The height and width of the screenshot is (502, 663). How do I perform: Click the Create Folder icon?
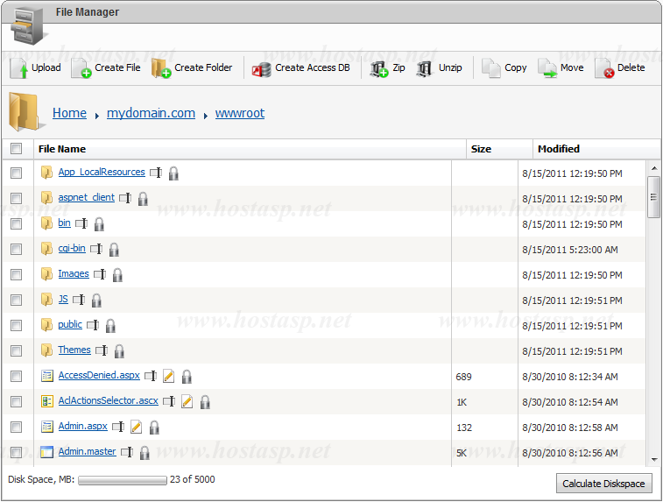click(160, 68)
